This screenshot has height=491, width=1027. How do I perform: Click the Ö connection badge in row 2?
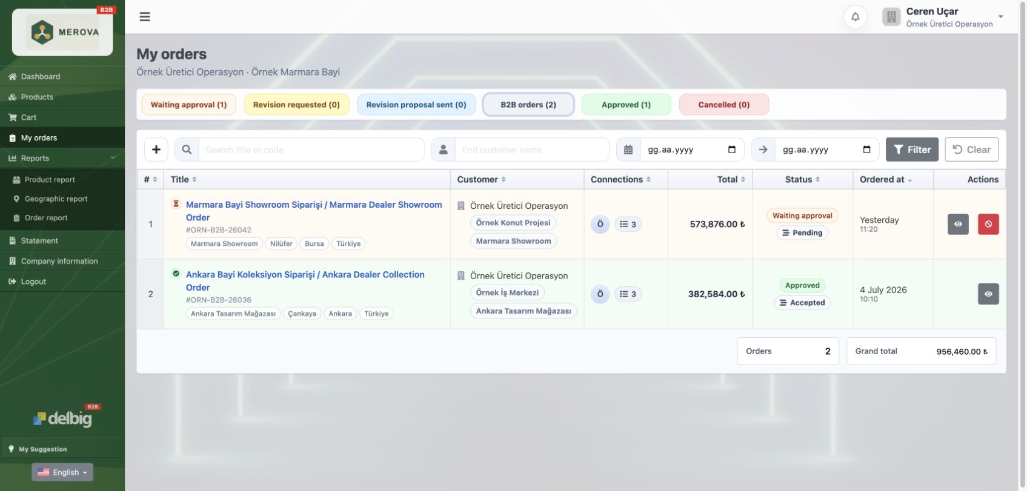[600, 294]
